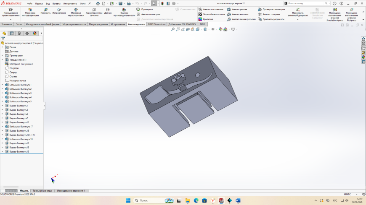
Task: Launch Помощник анализа SimulationXpress
Action: click(x=335, y=14)
